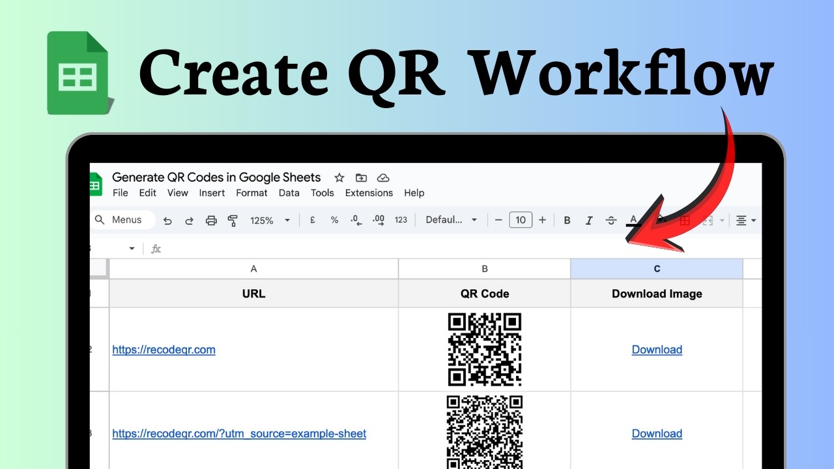Image resolution: width=834 pixels, height=469 pixels.
Task: Open the File menu
Action: coord(121,193)
